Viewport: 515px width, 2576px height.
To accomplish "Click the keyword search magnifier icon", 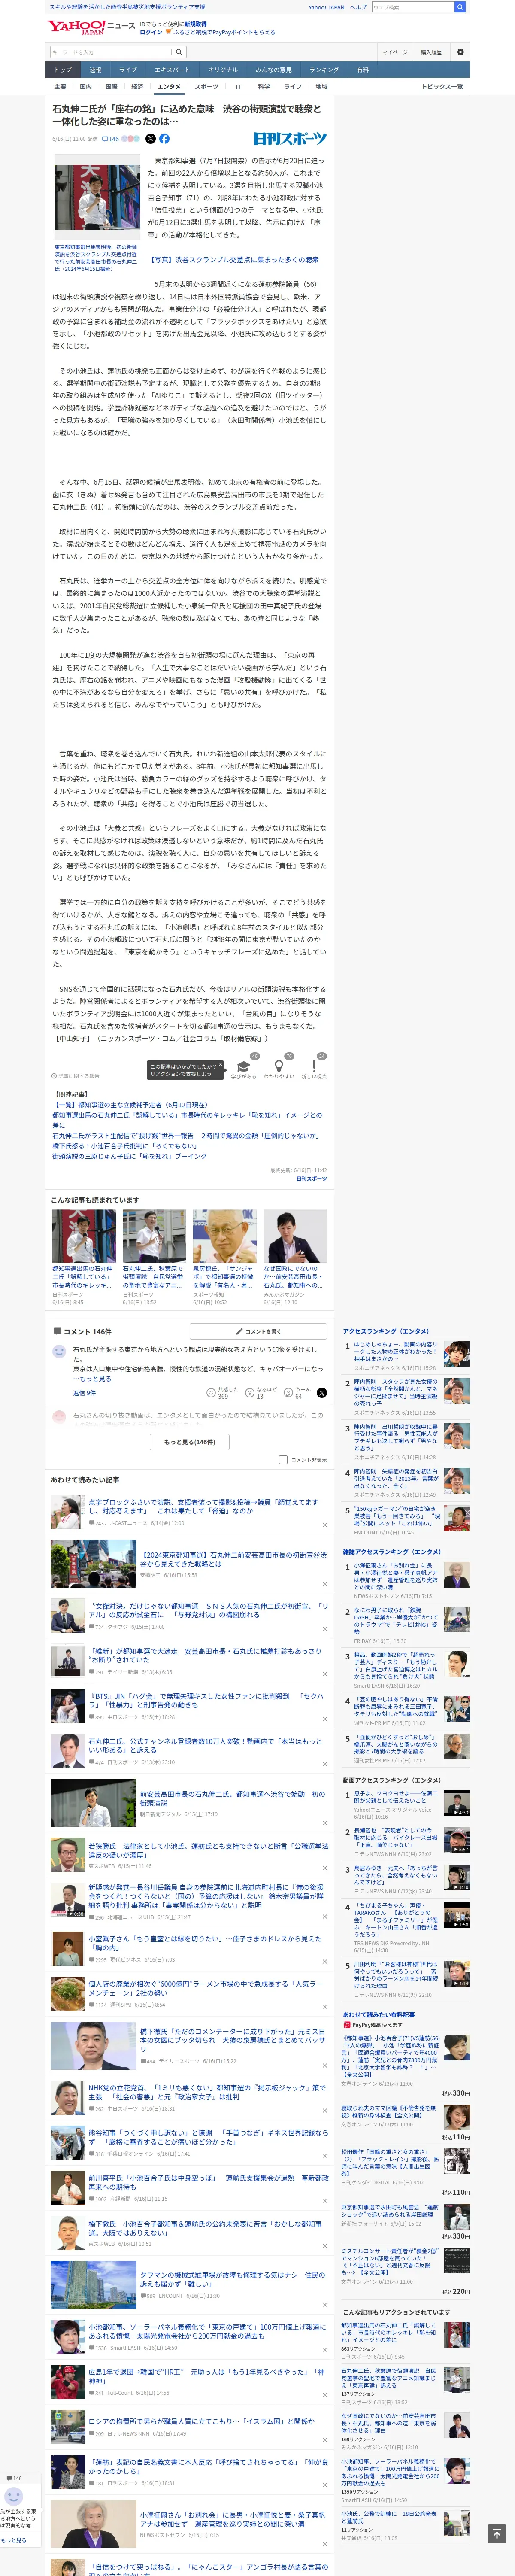I will 179,52.
